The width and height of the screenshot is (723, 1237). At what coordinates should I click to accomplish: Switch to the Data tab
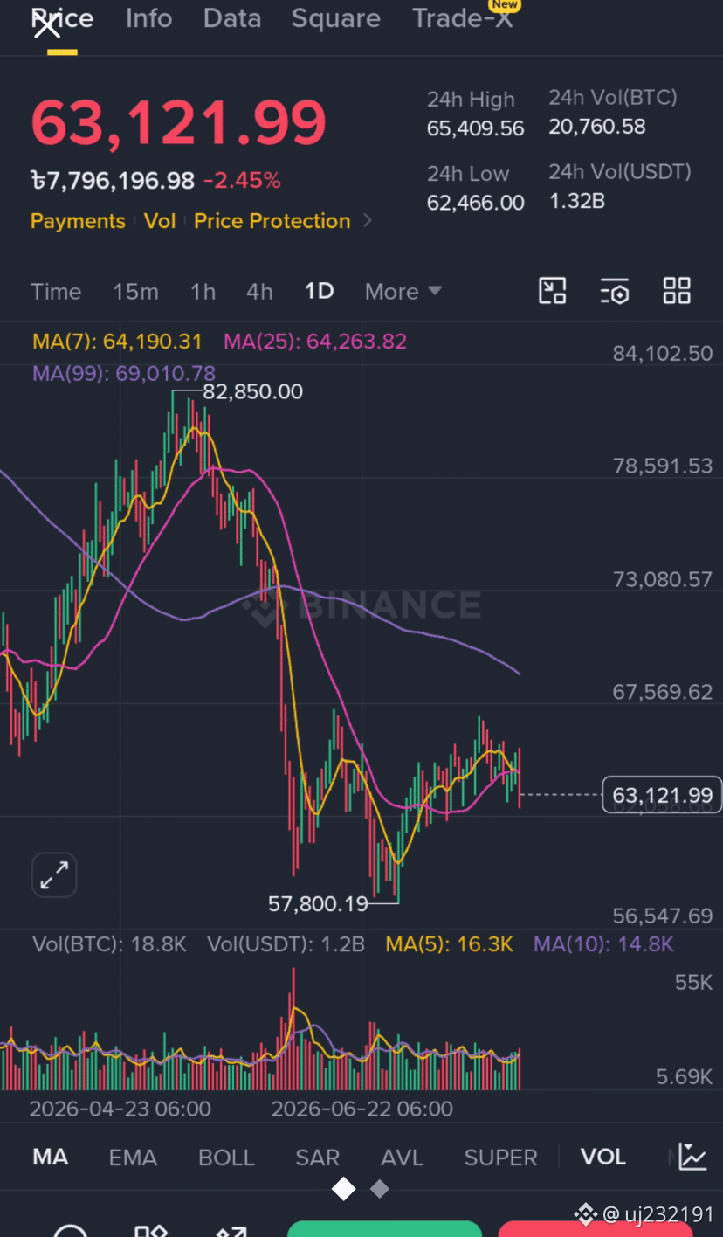point(232,18)
